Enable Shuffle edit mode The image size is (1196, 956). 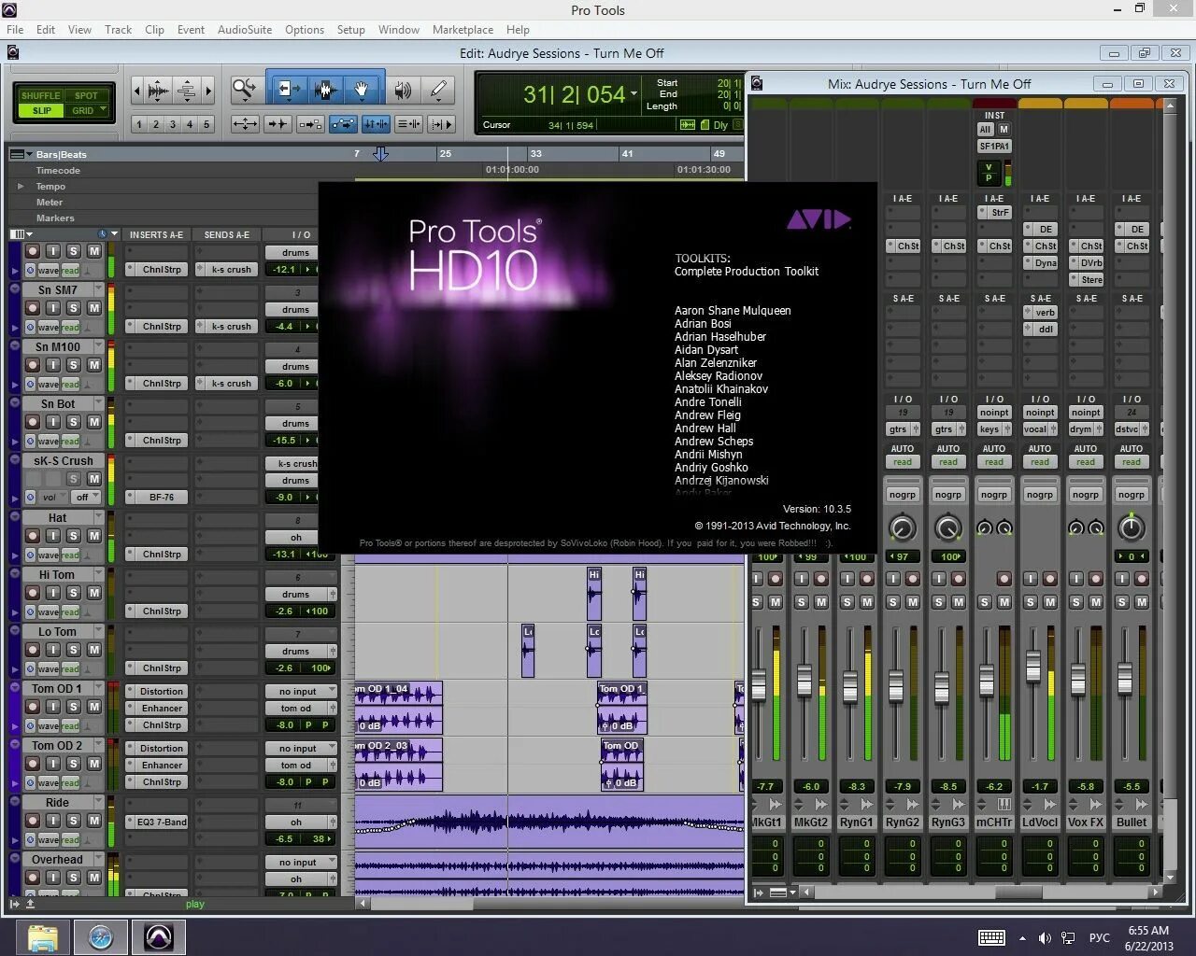pyautogui.click(x=40, y=95)
